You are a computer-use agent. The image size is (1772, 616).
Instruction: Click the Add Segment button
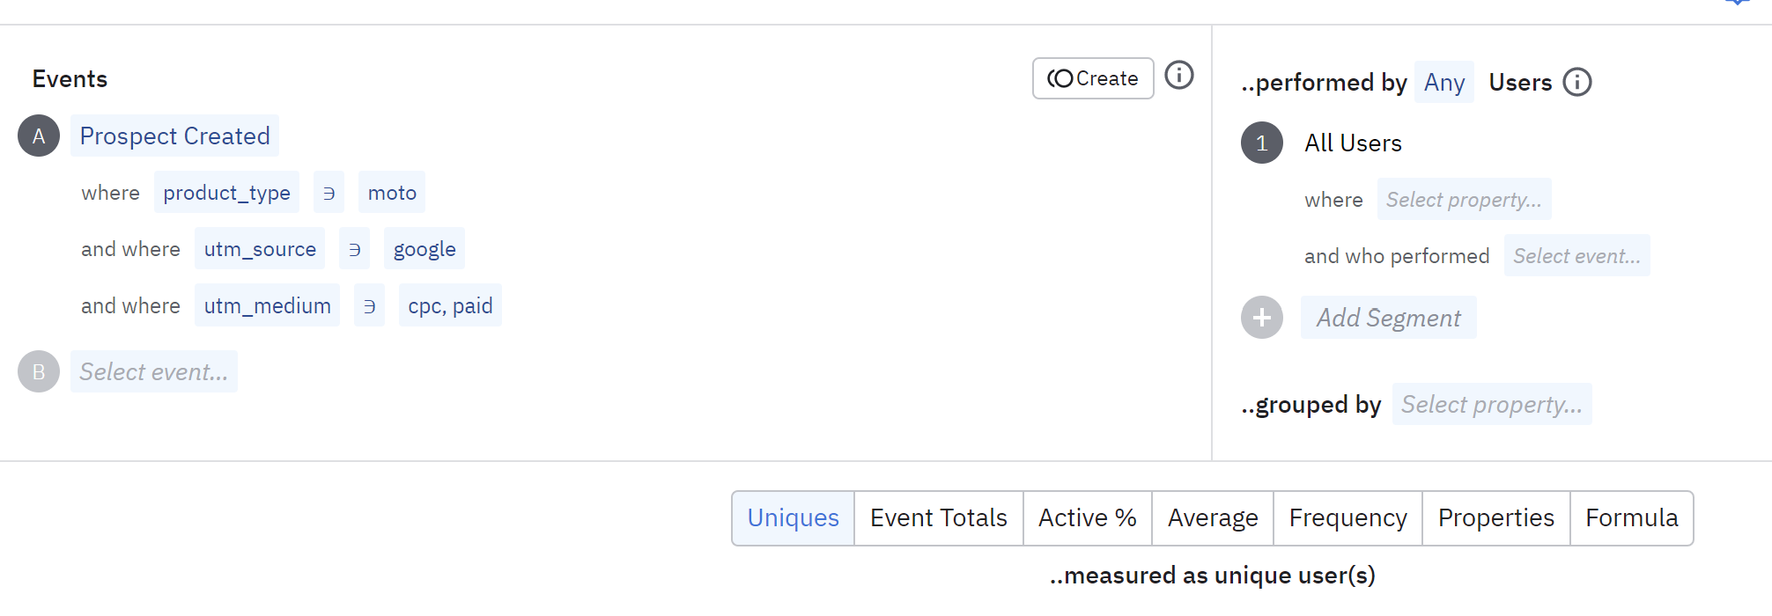coord(1388,318)
